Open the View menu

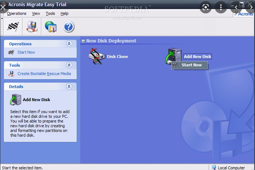tap(36, 13)
